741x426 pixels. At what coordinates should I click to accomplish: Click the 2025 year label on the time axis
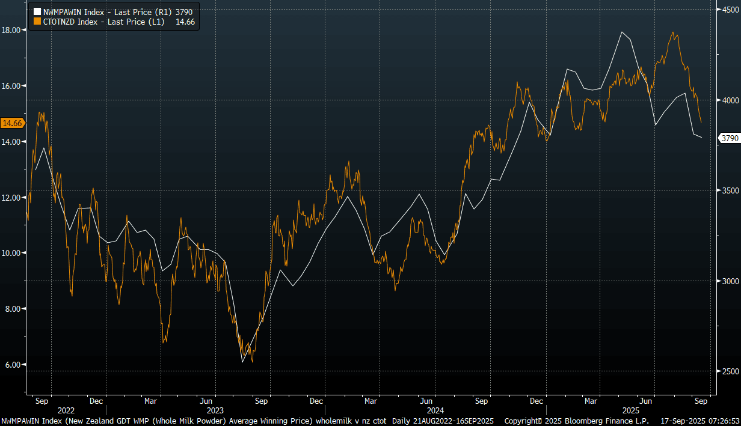630,410
